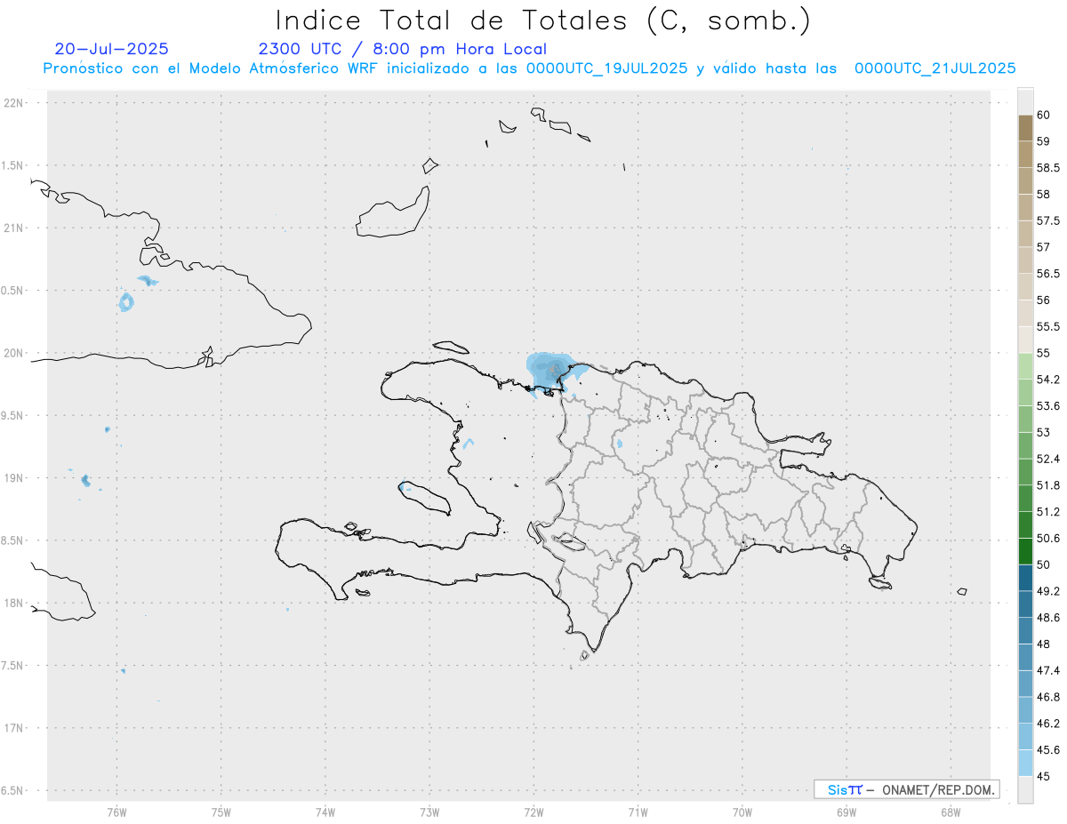1067x824 pixels.
Task: Click the '72W' longitude label
Action: tap(533, 812)
